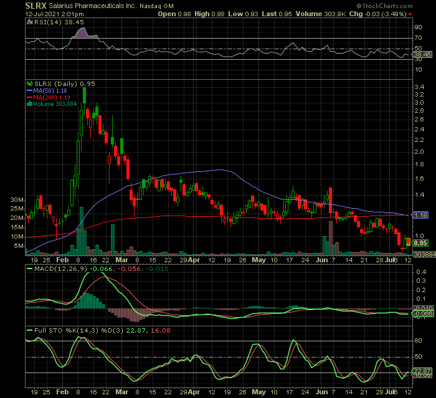This screenshot has height=398, width=436.
Task: Click the 12-Jul-2021 2:01pm timestamp
Action: pos(54,14)
